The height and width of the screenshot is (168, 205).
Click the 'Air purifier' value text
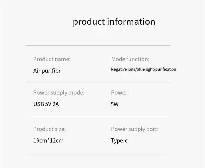(x=47, y=71)
